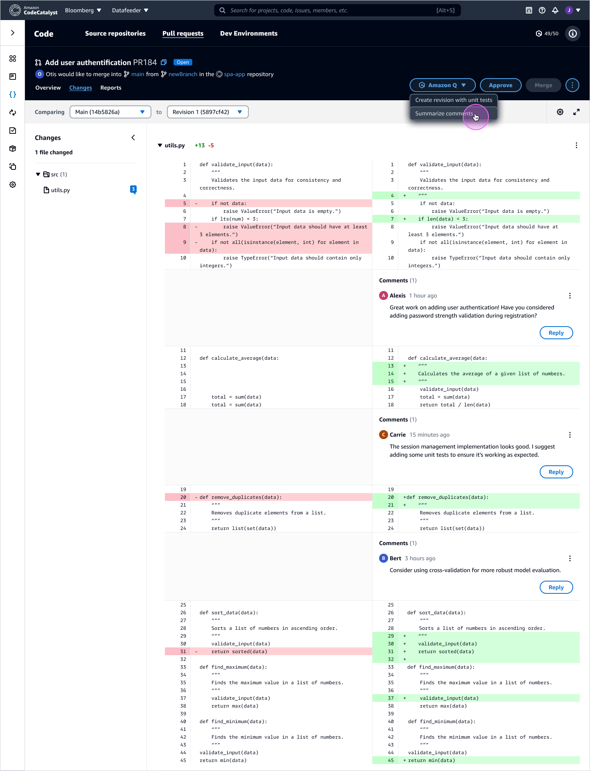590x771 pixels.
Task: Open the help question mark icon
Action: pos(542,10)
